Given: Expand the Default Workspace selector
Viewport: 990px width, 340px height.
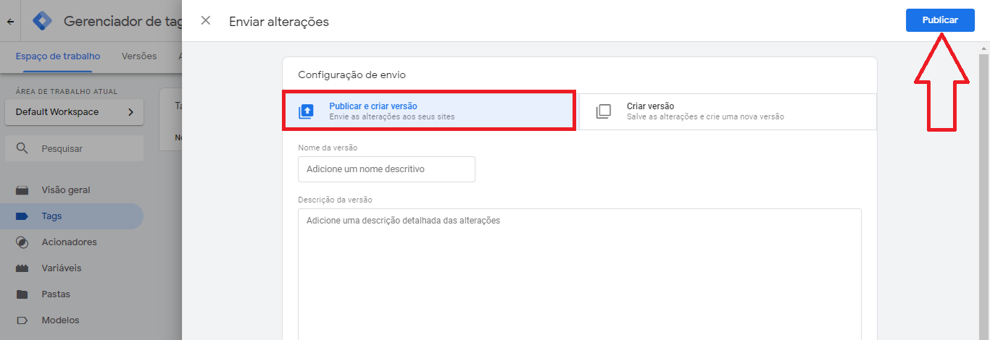Looking at the screenshot, I should pyautogui.click(x=74, y=112).
